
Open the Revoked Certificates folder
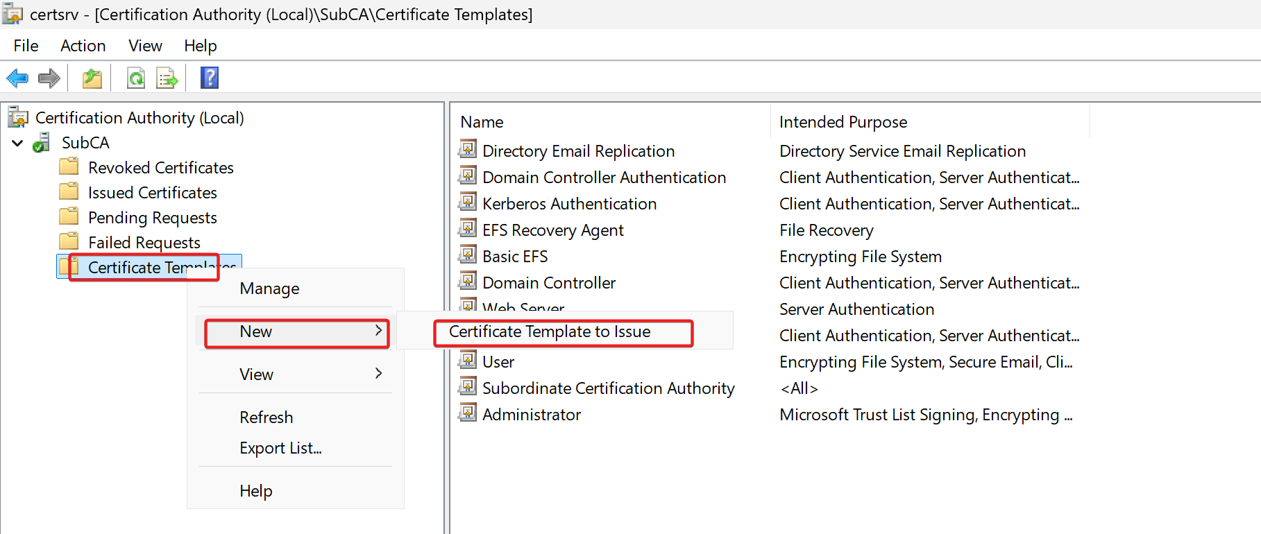click(160, 168)
